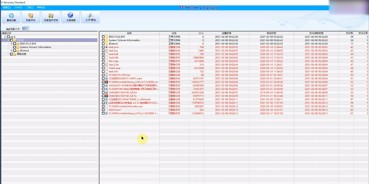Open the 工具(T) menu
369x184 pixels.
[x=30, y=7]
